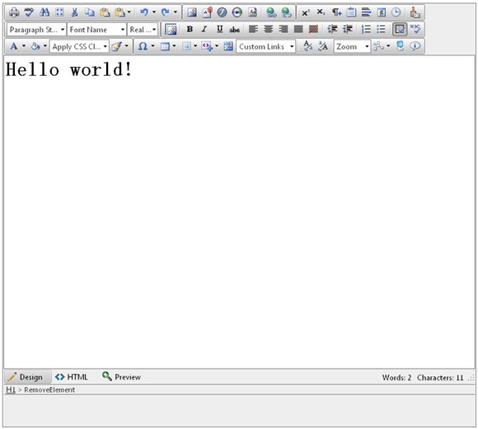Toggle Italic formatting

pyautogui.click(x=204, y=30)
